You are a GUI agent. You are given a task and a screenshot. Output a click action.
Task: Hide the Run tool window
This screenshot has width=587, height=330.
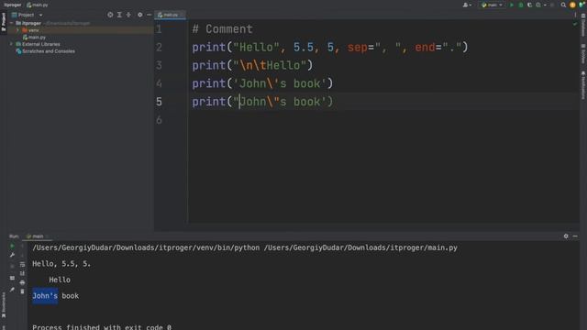click(575, 236)
